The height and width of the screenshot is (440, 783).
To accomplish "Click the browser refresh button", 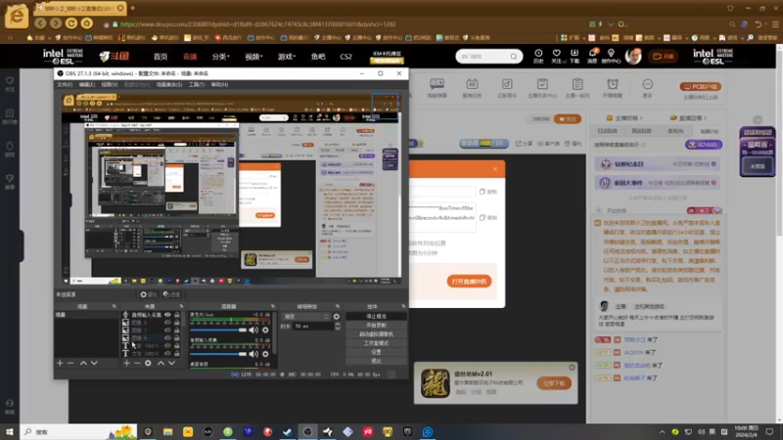I will [71, 23].
